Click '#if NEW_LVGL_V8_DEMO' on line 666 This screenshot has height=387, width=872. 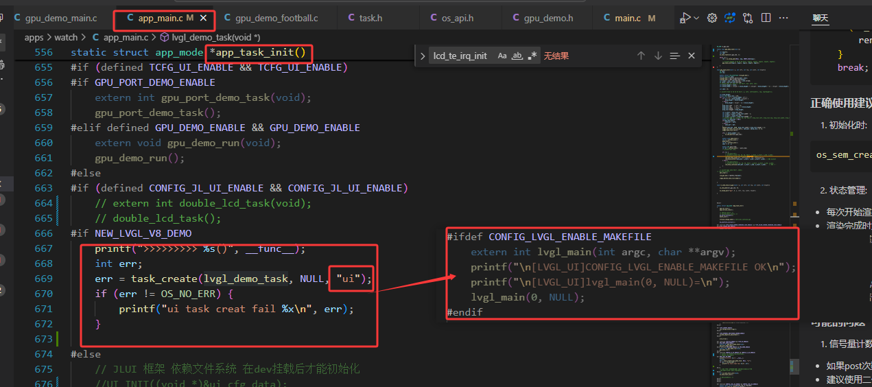(x=131, y=233)
